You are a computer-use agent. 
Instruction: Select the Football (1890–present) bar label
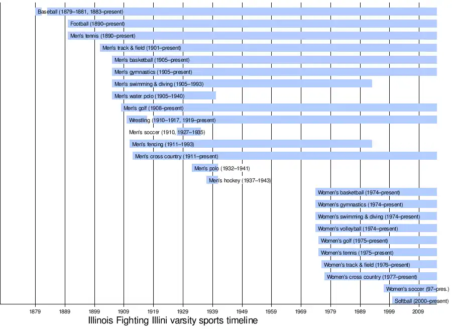click(x=97, y=24)
